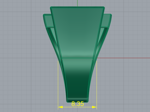Click the 8.35 dimension text
The width and height of the screenshot is (150, 112).
(77, 104)
